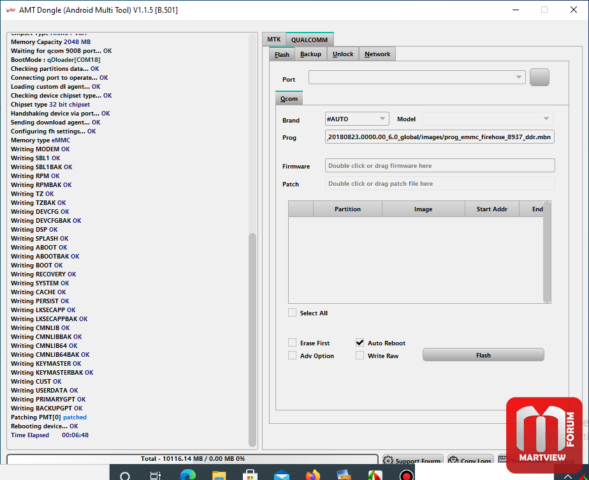Enable the Adv Option checkbox
589x480 pixels.
(x=292, y=356)
